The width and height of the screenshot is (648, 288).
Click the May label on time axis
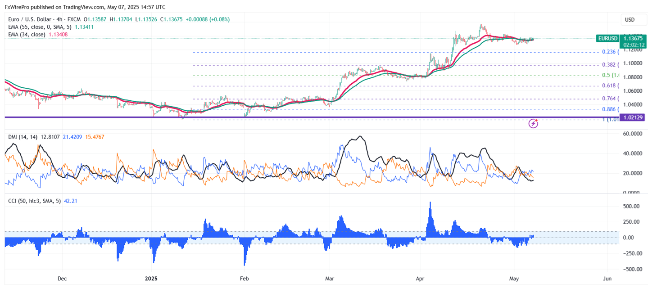click(x=514, y=279)
